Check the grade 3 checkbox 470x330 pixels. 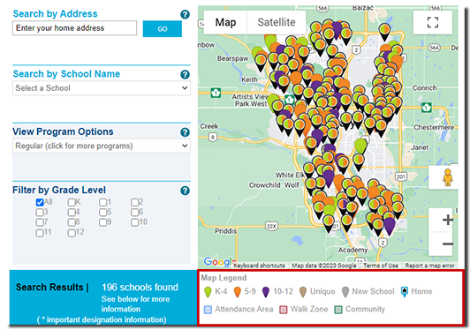[40, 213]
